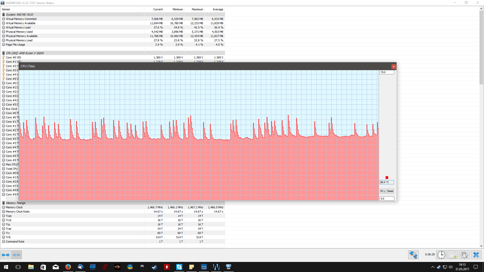Show hidden system tray icons
The width and height of the screenshot is (484, 272).
(433, 267)
